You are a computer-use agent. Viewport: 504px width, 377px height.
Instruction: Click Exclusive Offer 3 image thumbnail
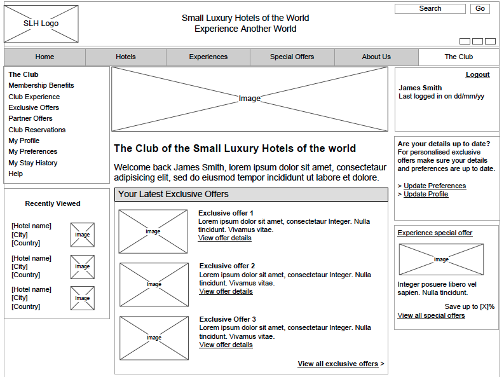click(x=154, y=338)
